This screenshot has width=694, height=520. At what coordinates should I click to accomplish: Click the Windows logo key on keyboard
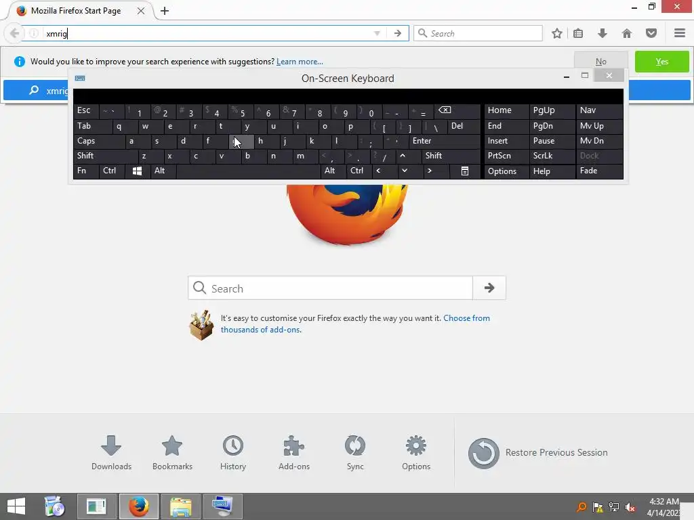137,171
